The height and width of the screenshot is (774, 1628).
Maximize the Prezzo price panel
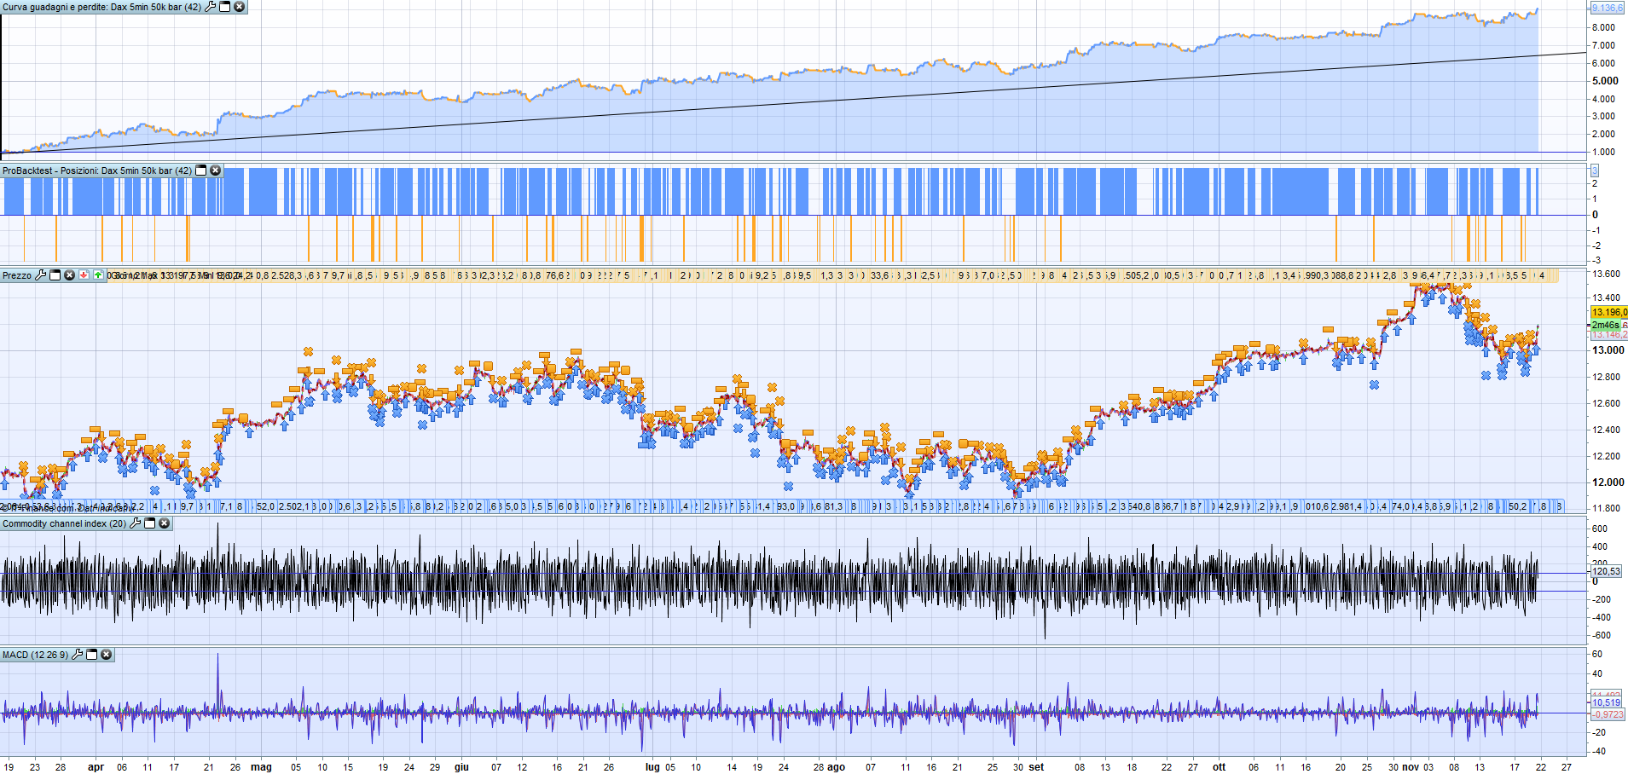point(55,275)
